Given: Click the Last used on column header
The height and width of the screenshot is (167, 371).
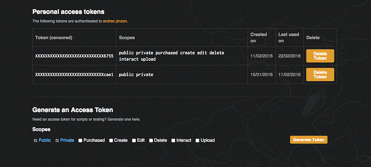Looking at the screenshot, I should [288, 38].
